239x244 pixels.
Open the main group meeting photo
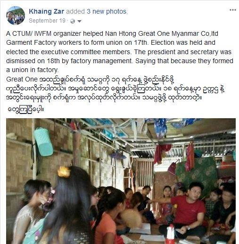coord(121,181)
